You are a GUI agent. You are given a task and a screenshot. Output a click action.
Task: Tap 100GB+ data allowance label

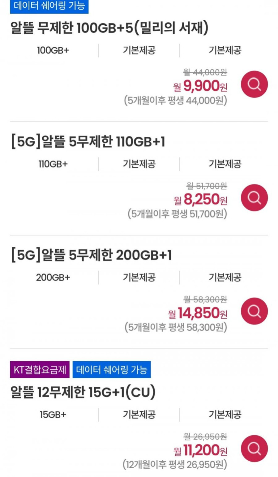click(x=53, y=50)
